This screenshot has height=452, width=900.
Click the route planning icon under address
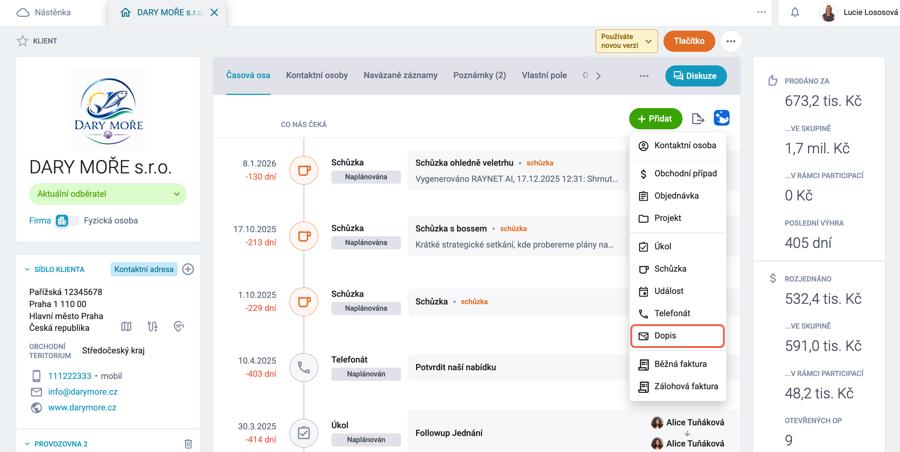coord(153,326)
